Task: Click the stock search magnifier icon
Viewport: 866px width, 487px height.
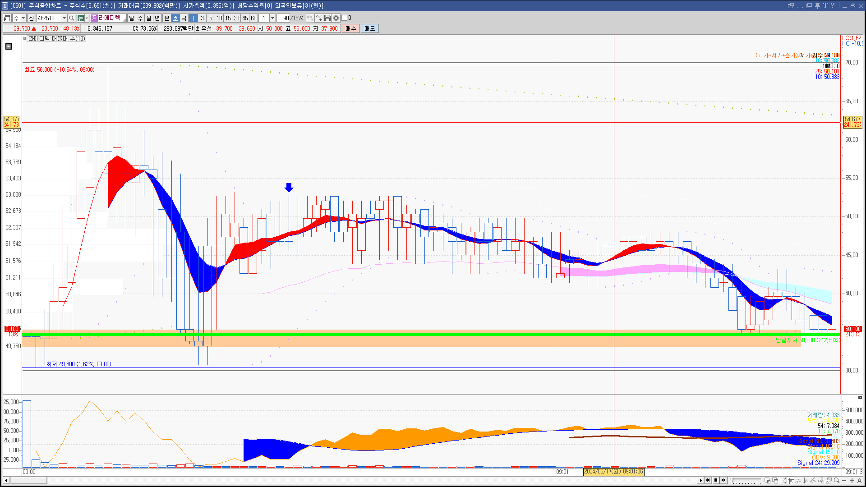Action: coord(72,18)
